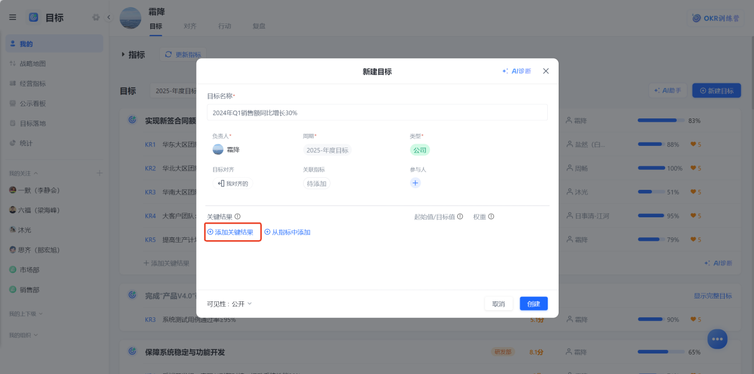Click 添加关键结果 below KR5 row

pos(166,263)
